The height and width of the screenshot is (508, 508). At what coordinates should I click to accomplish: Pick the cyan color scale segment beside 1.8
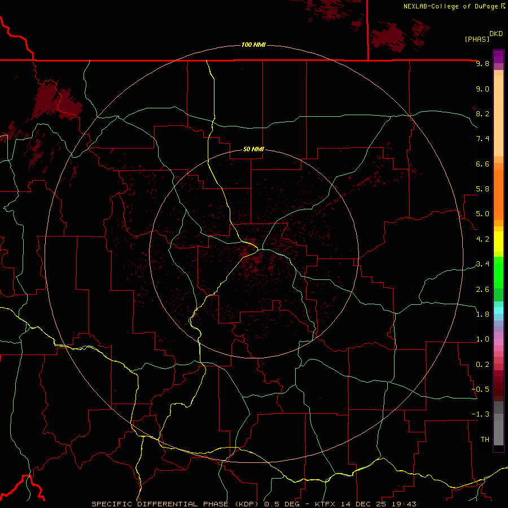pos(498,310)
